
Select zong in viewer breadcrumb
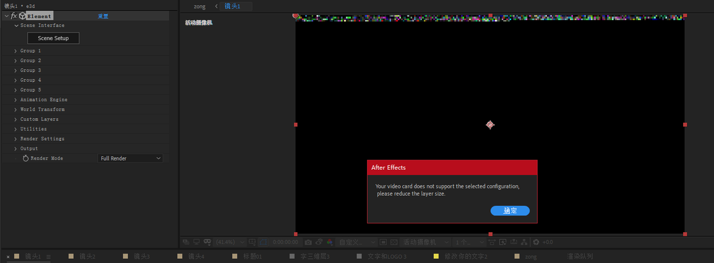(x=199, y=7)
